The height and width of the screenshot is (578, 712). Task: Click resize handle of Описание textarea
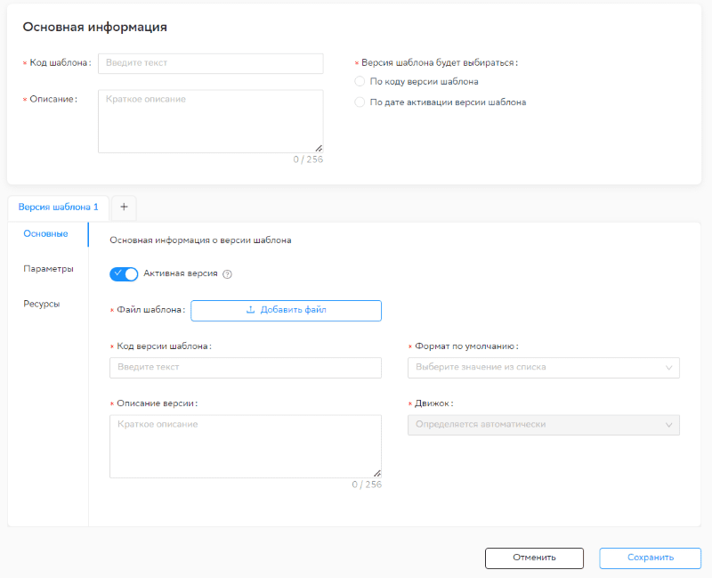(318, 148)
